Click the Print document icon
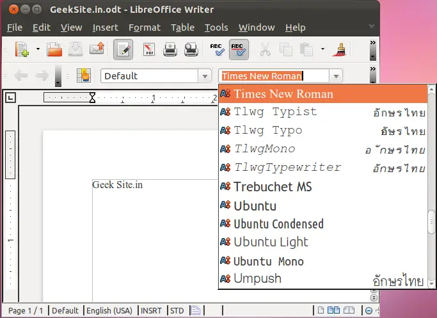The image size is (437, 318). 170,50
